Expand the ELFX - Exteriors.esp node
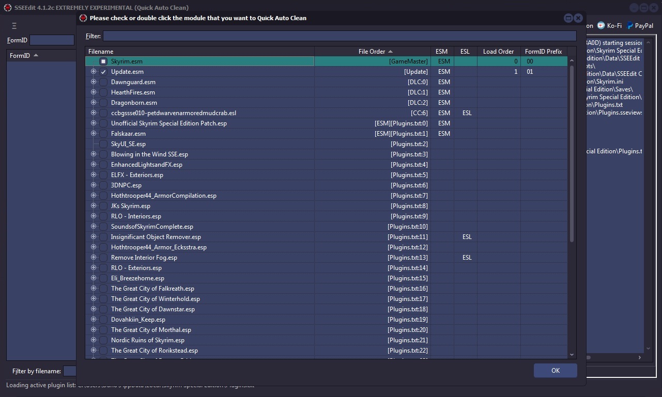The width and height of the screenshot is (662, 397). click(x=94, y=175)
